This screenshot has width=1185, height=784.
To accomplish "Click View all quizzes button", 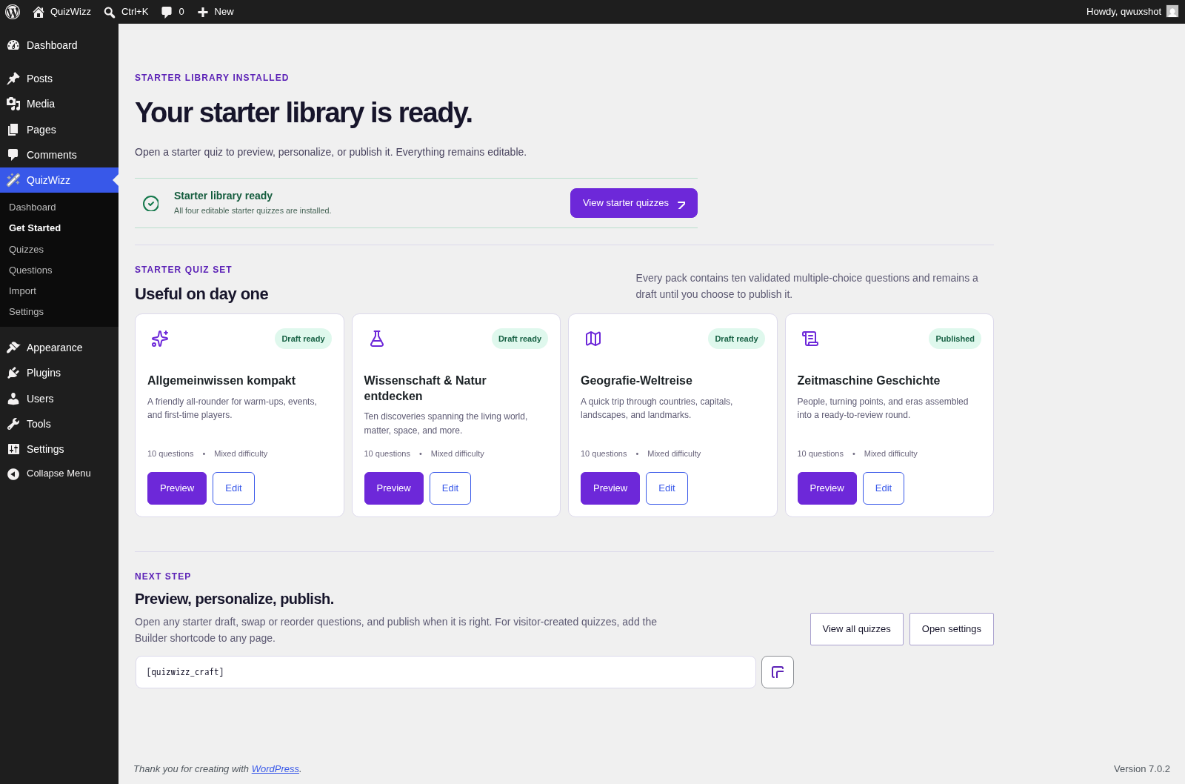I will point(857,629).
